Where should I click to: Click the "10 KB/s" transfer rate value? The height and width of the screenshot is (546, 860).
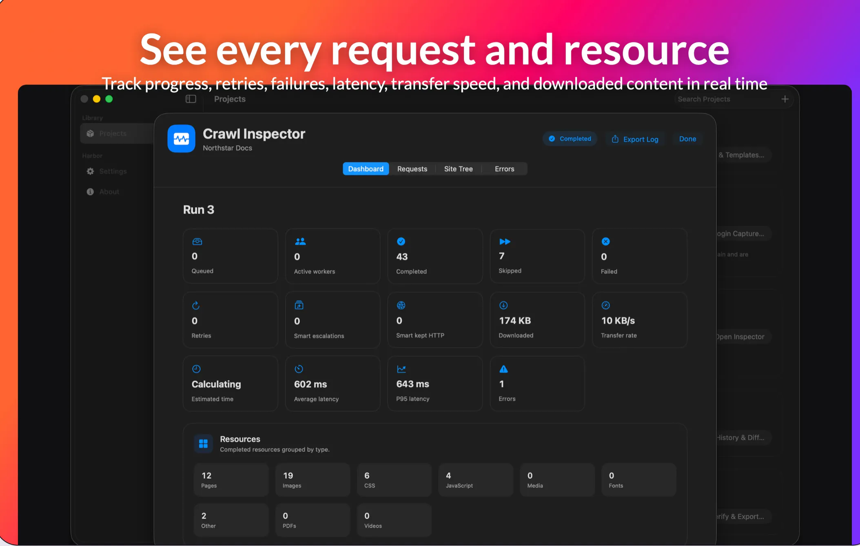pos(618,321)
